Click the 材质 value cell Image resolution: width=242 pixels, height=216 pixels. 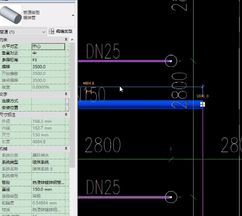[48, 210]
